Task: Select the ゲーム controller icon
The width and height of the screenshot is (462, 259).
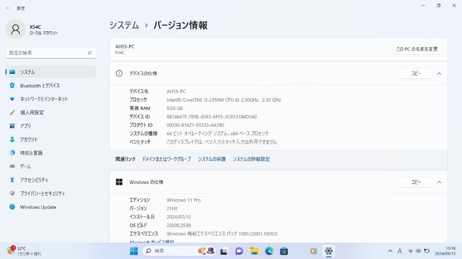Action: pyautogui.click(x=13, y=166)
